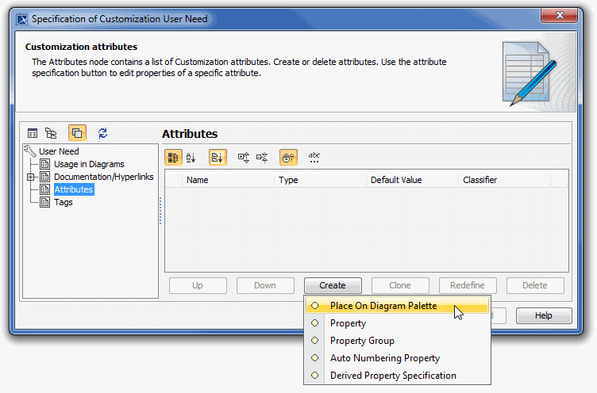Click the page icon beside Documentation/Hyperlinks
This screenshot has height=393, width=597.
click(x=45, y=177)
